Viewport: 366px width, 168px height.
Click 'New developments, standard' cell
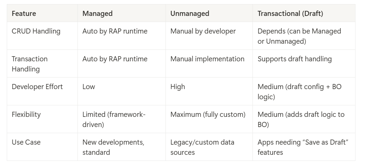click(x=122, y=147)
